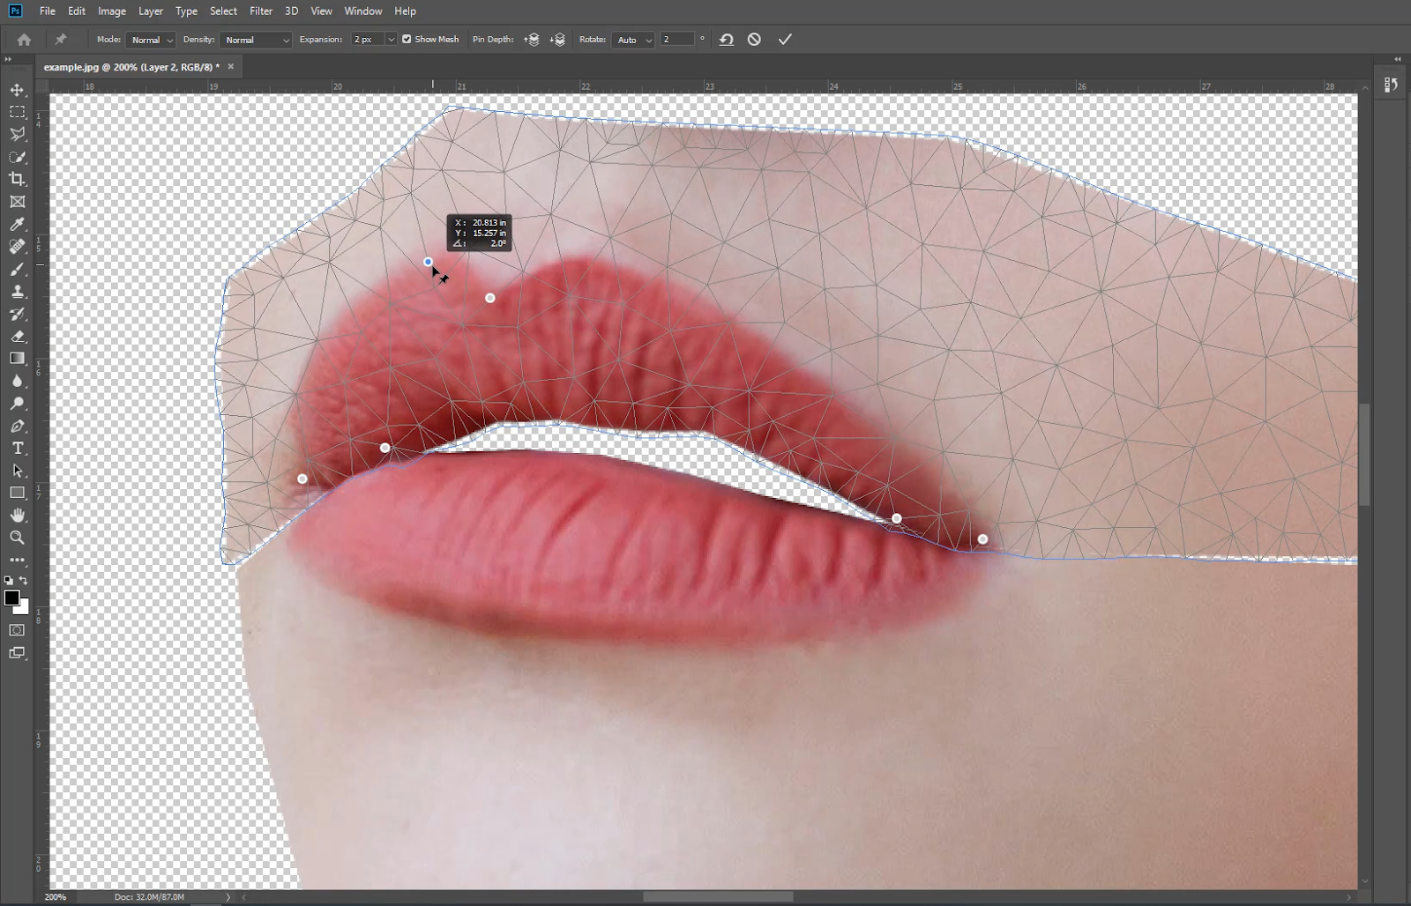Select the Crop tool
Viewport: 1411px width, 906px height.
pyautogui.click(x=17, y=180)
